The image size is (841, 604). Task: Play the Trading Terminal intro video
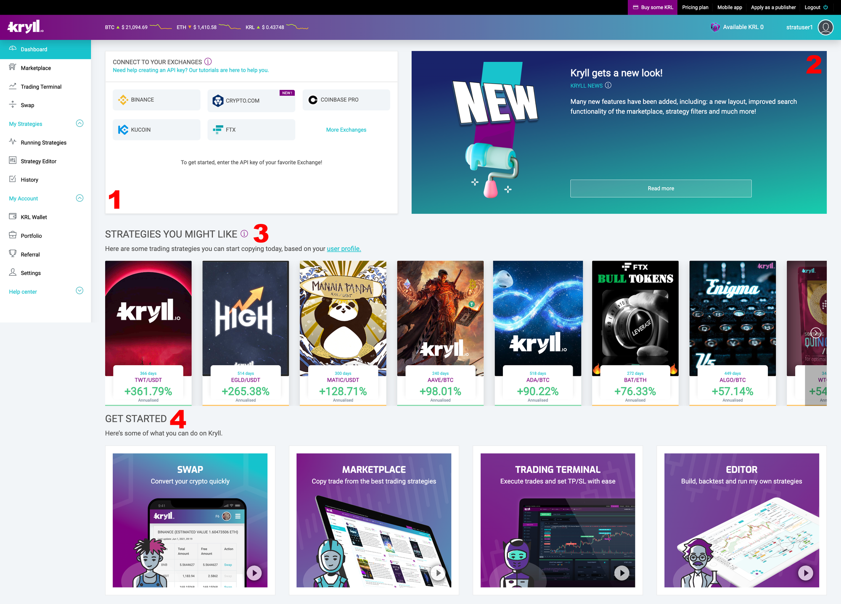(x=622, y=572)
